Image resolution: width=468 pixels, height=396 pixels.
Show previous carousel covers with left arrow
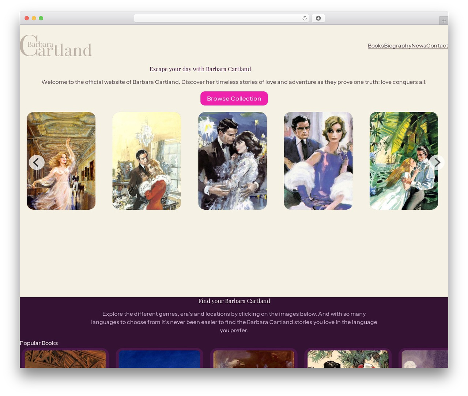pyautogui.click(x=37, y=162)
